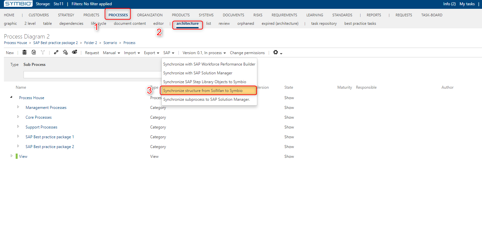482x239 pixels.
Task: Open the Export dropdown menu
Action: click(152, 53)
